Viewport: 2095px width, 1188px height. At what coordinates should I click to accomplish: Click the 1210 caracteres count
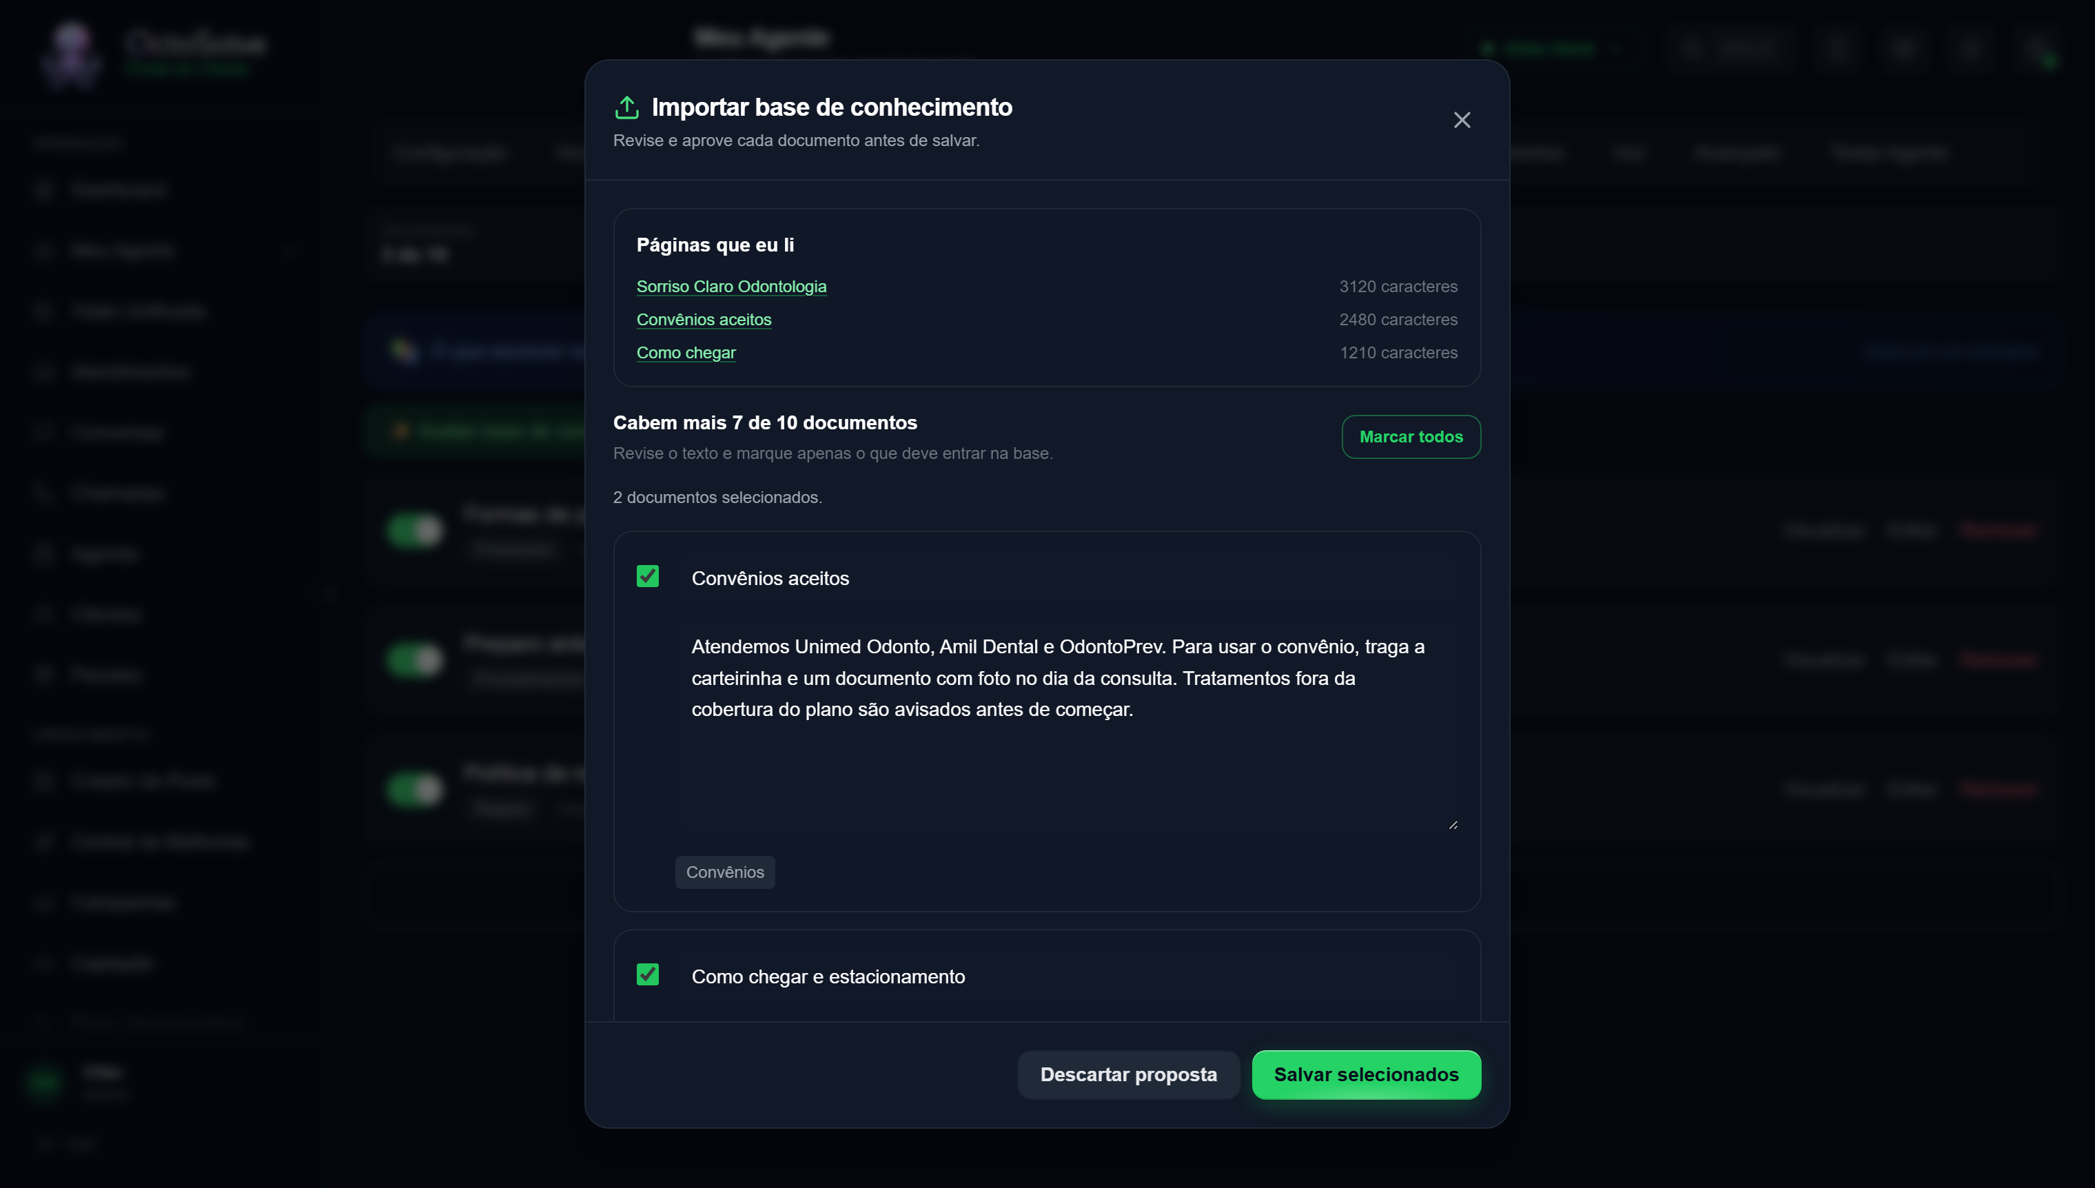[x=1398, y=353]
